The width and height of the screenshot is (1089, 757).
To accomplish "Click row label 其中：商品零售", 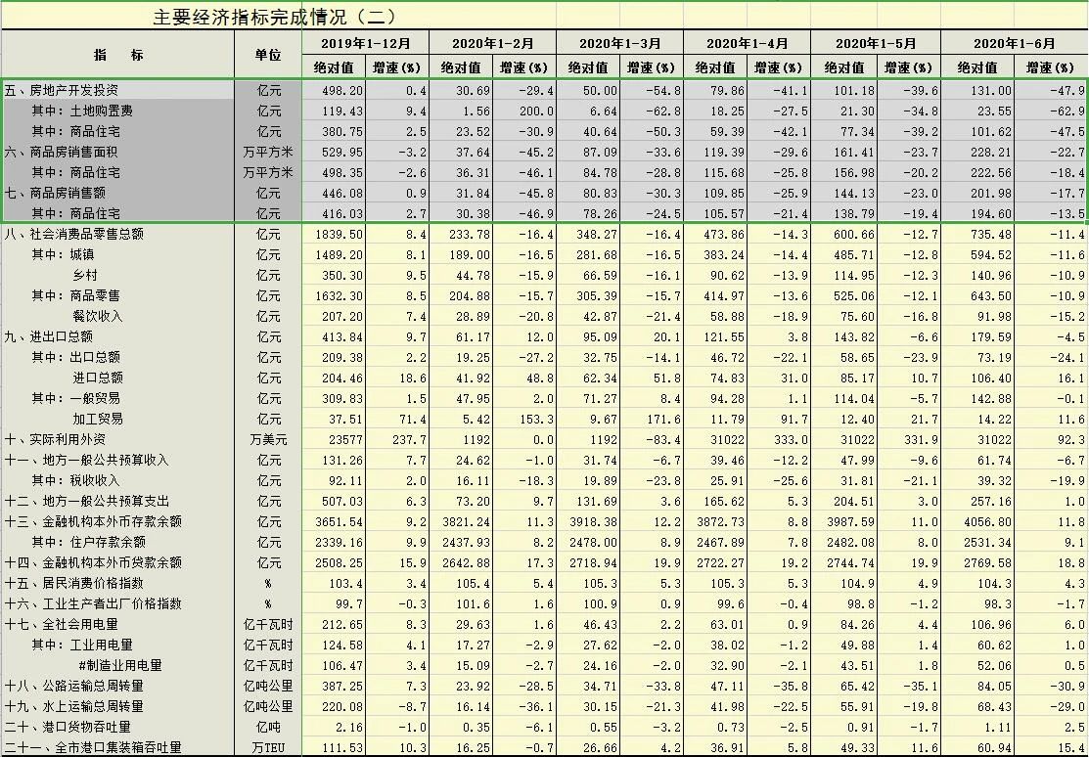I will [75, 295].
